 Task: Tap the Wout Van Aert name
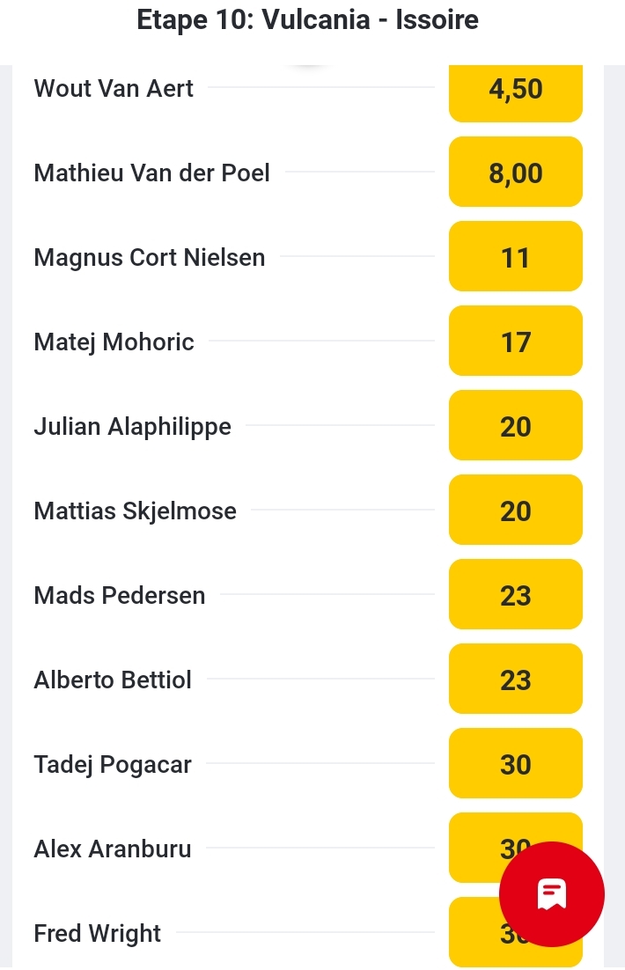click(114, 89)
